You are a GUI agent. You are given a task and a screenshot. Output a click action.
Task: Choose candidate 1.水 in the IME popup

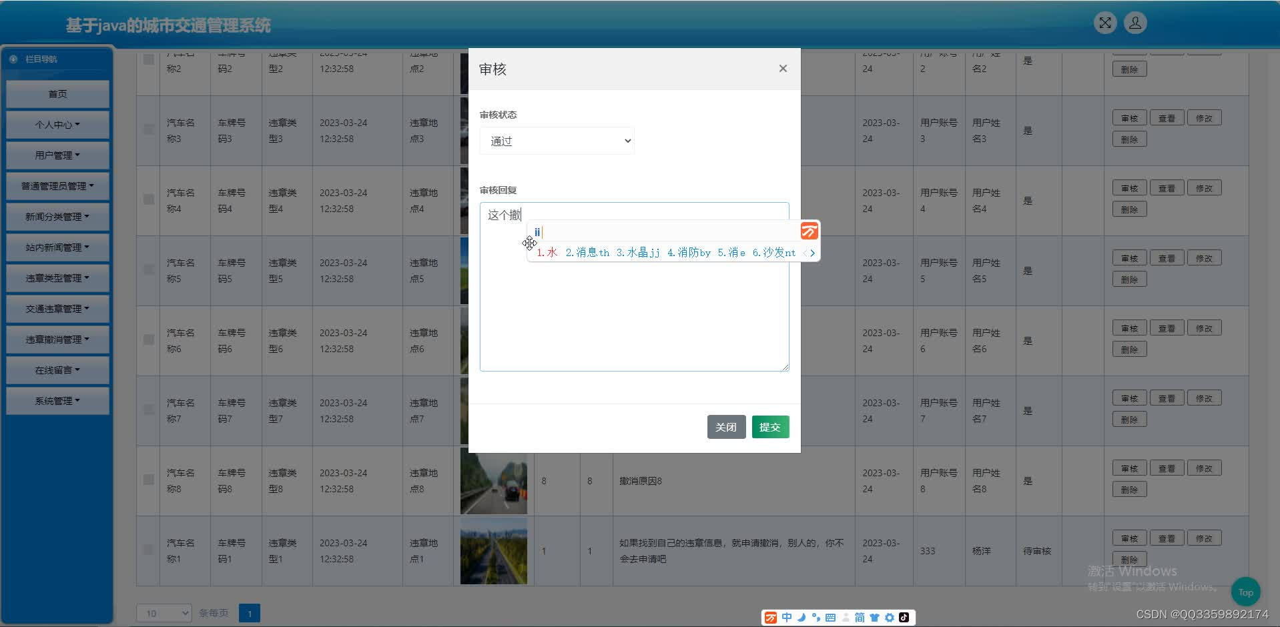pyautogui.click(x=547, y=253)
